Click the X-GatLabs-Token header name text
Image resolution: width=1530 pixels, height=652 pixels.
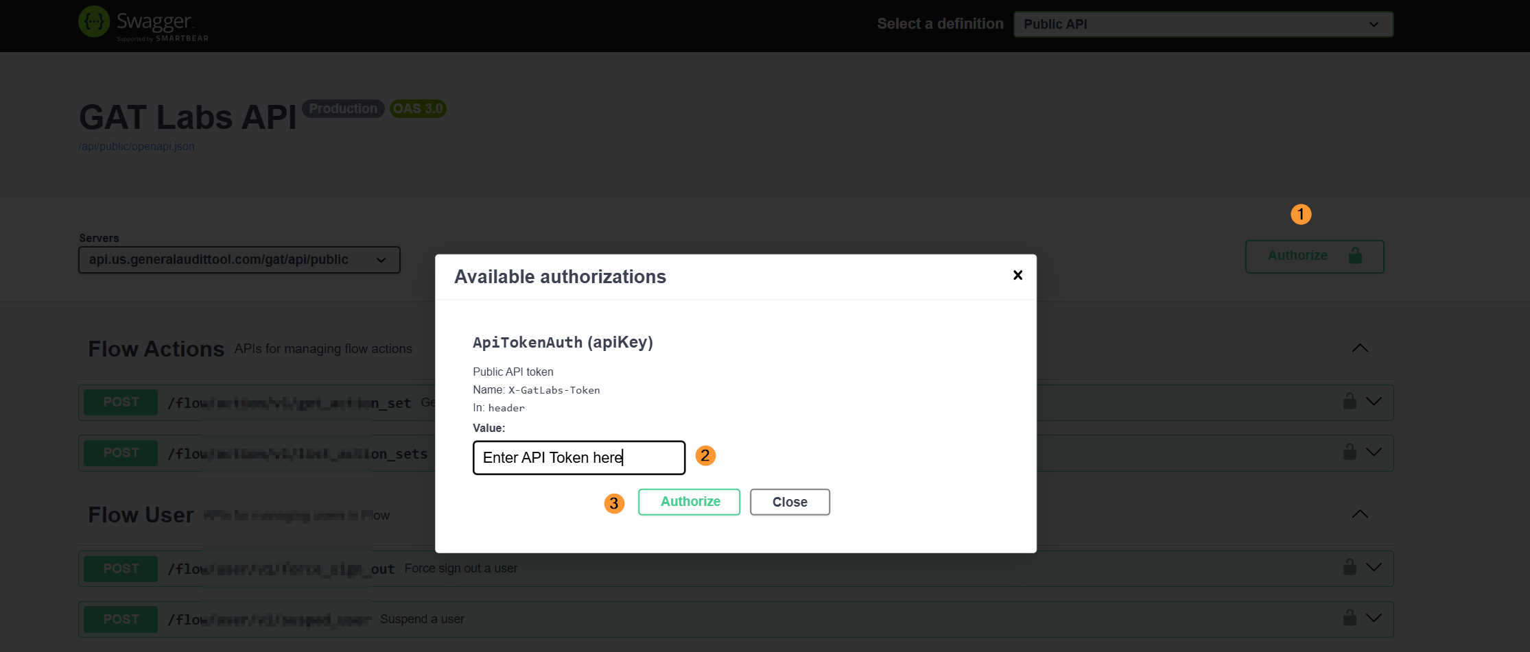(554, 390)
